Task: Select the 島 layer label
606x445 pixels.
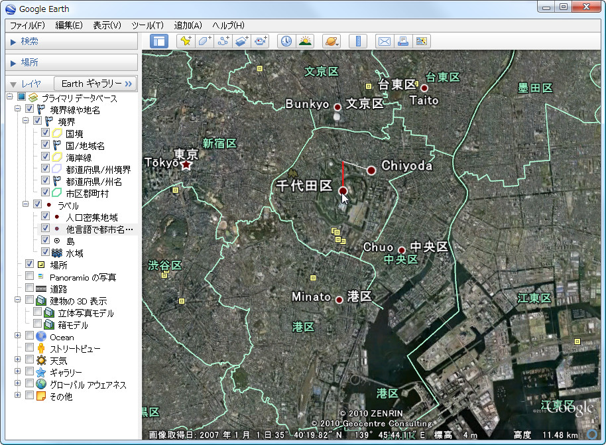Action: pyautogui.click(x=70, y=241)
